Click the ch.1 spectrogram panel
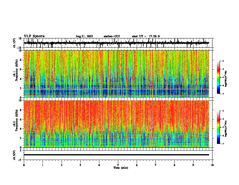This screenshot has height=185, width=239. pos(116,74)
